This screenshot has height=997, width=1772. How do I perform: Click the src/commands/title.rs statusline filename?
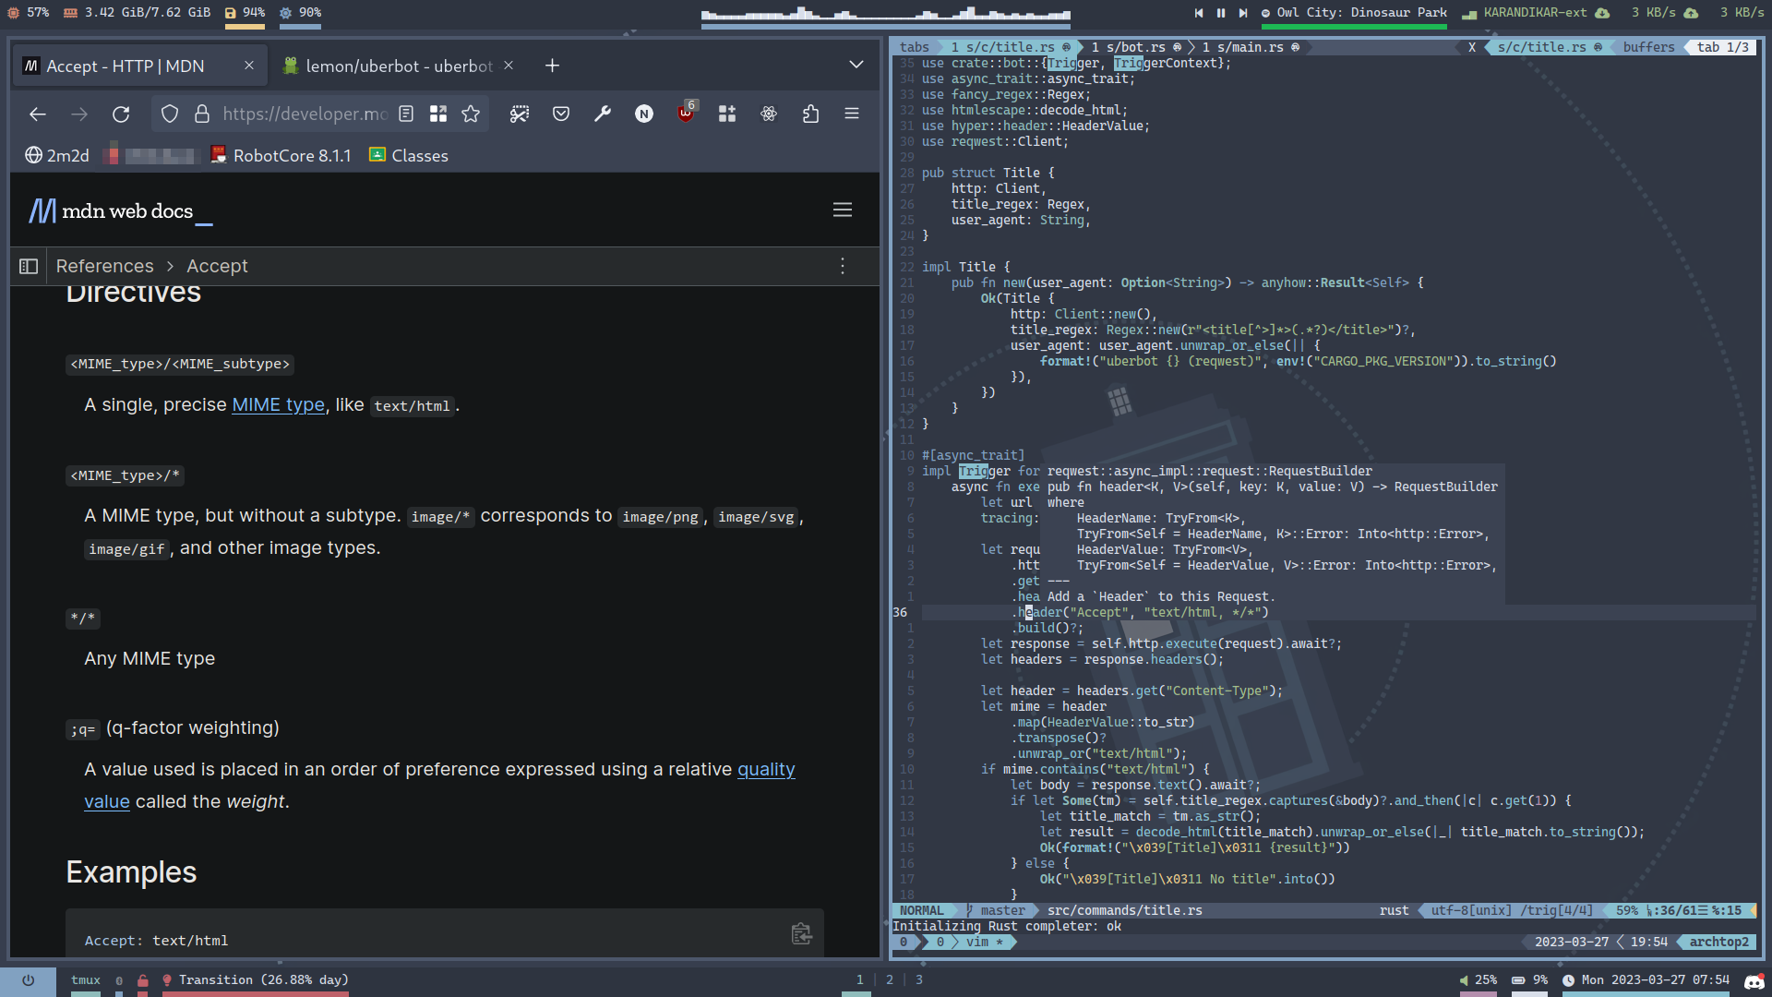pos(1124,911)
